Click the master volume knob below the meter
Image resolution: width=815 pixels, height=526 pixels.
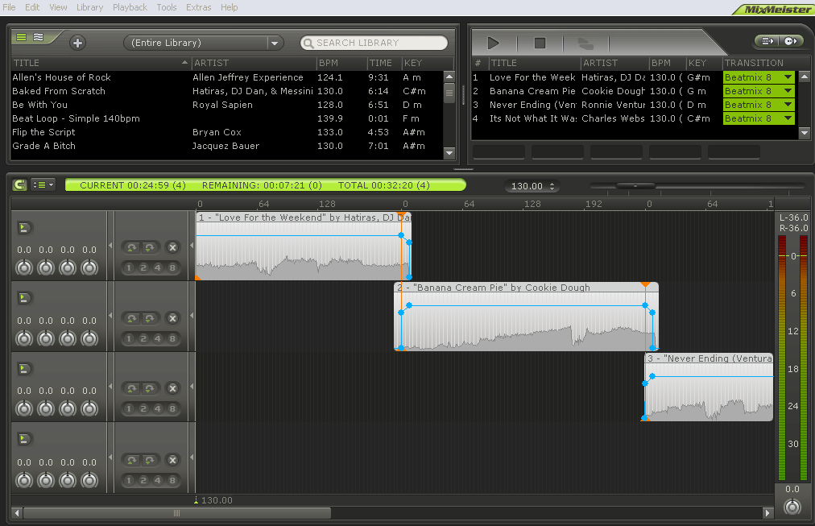click(x=792, y=506)
